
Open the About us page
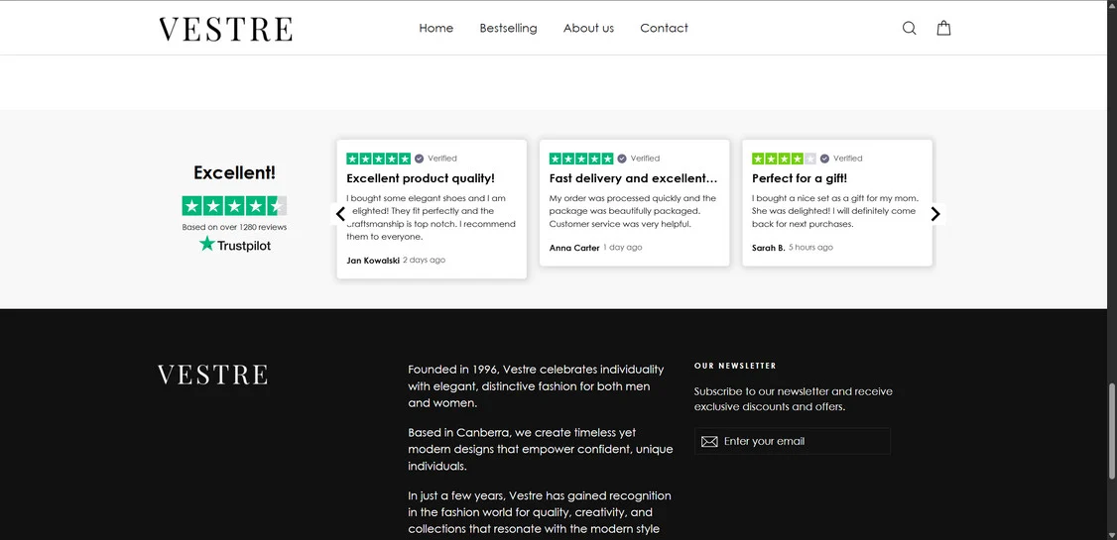588,28
